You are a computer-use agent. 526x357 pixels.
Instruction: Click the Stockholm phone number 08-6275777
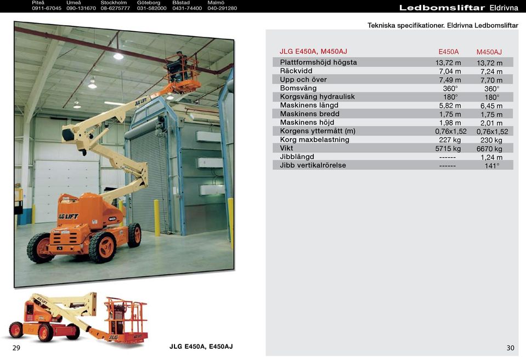tap(115, 8)
